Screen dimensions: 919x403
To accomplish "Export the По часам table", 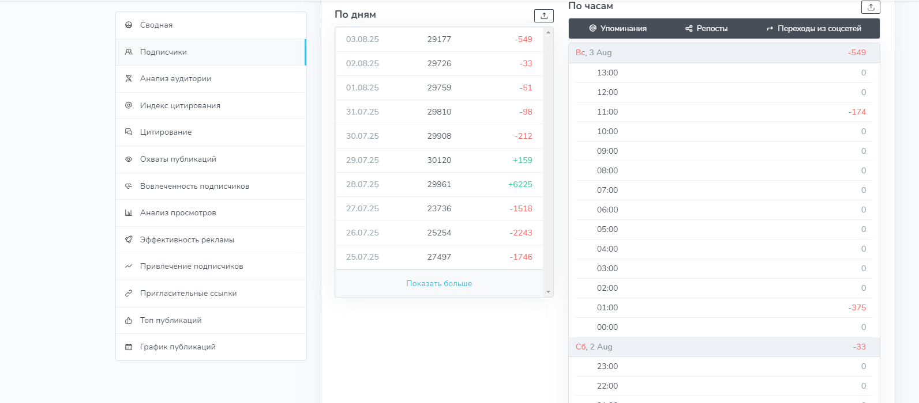I will click(x=871, y=7).
